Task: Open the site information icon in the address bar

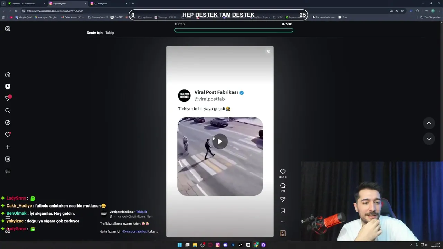Action: 24,11
